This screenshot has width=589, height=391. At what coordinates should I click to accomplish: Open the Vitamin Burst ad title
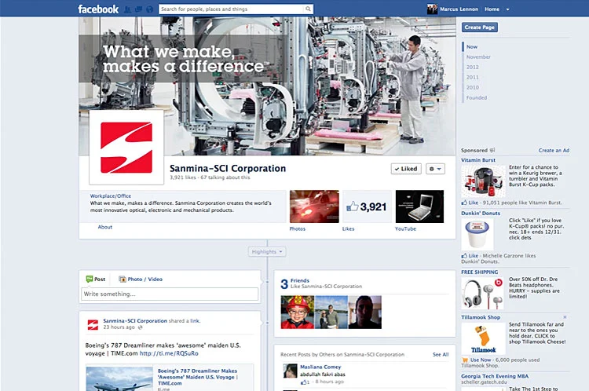point(478,160)
